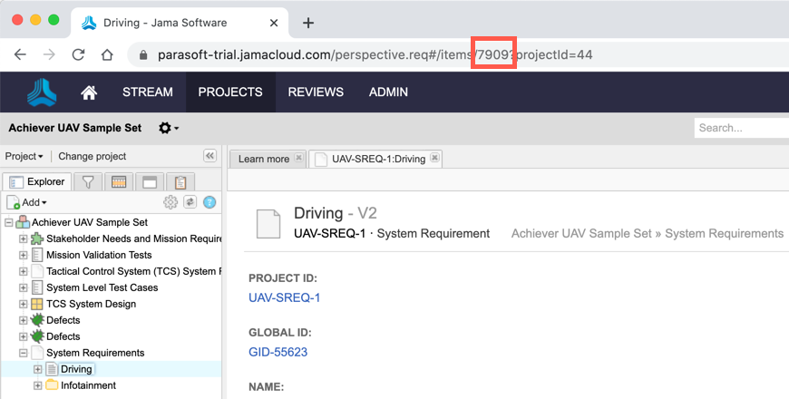Open the Add item dropdown

[x=26, y=202]
